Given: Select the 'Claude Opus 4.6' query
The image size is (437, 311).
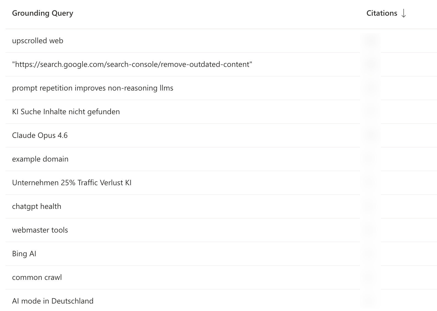Looking at the screenshot, I should tap(40, 135).
